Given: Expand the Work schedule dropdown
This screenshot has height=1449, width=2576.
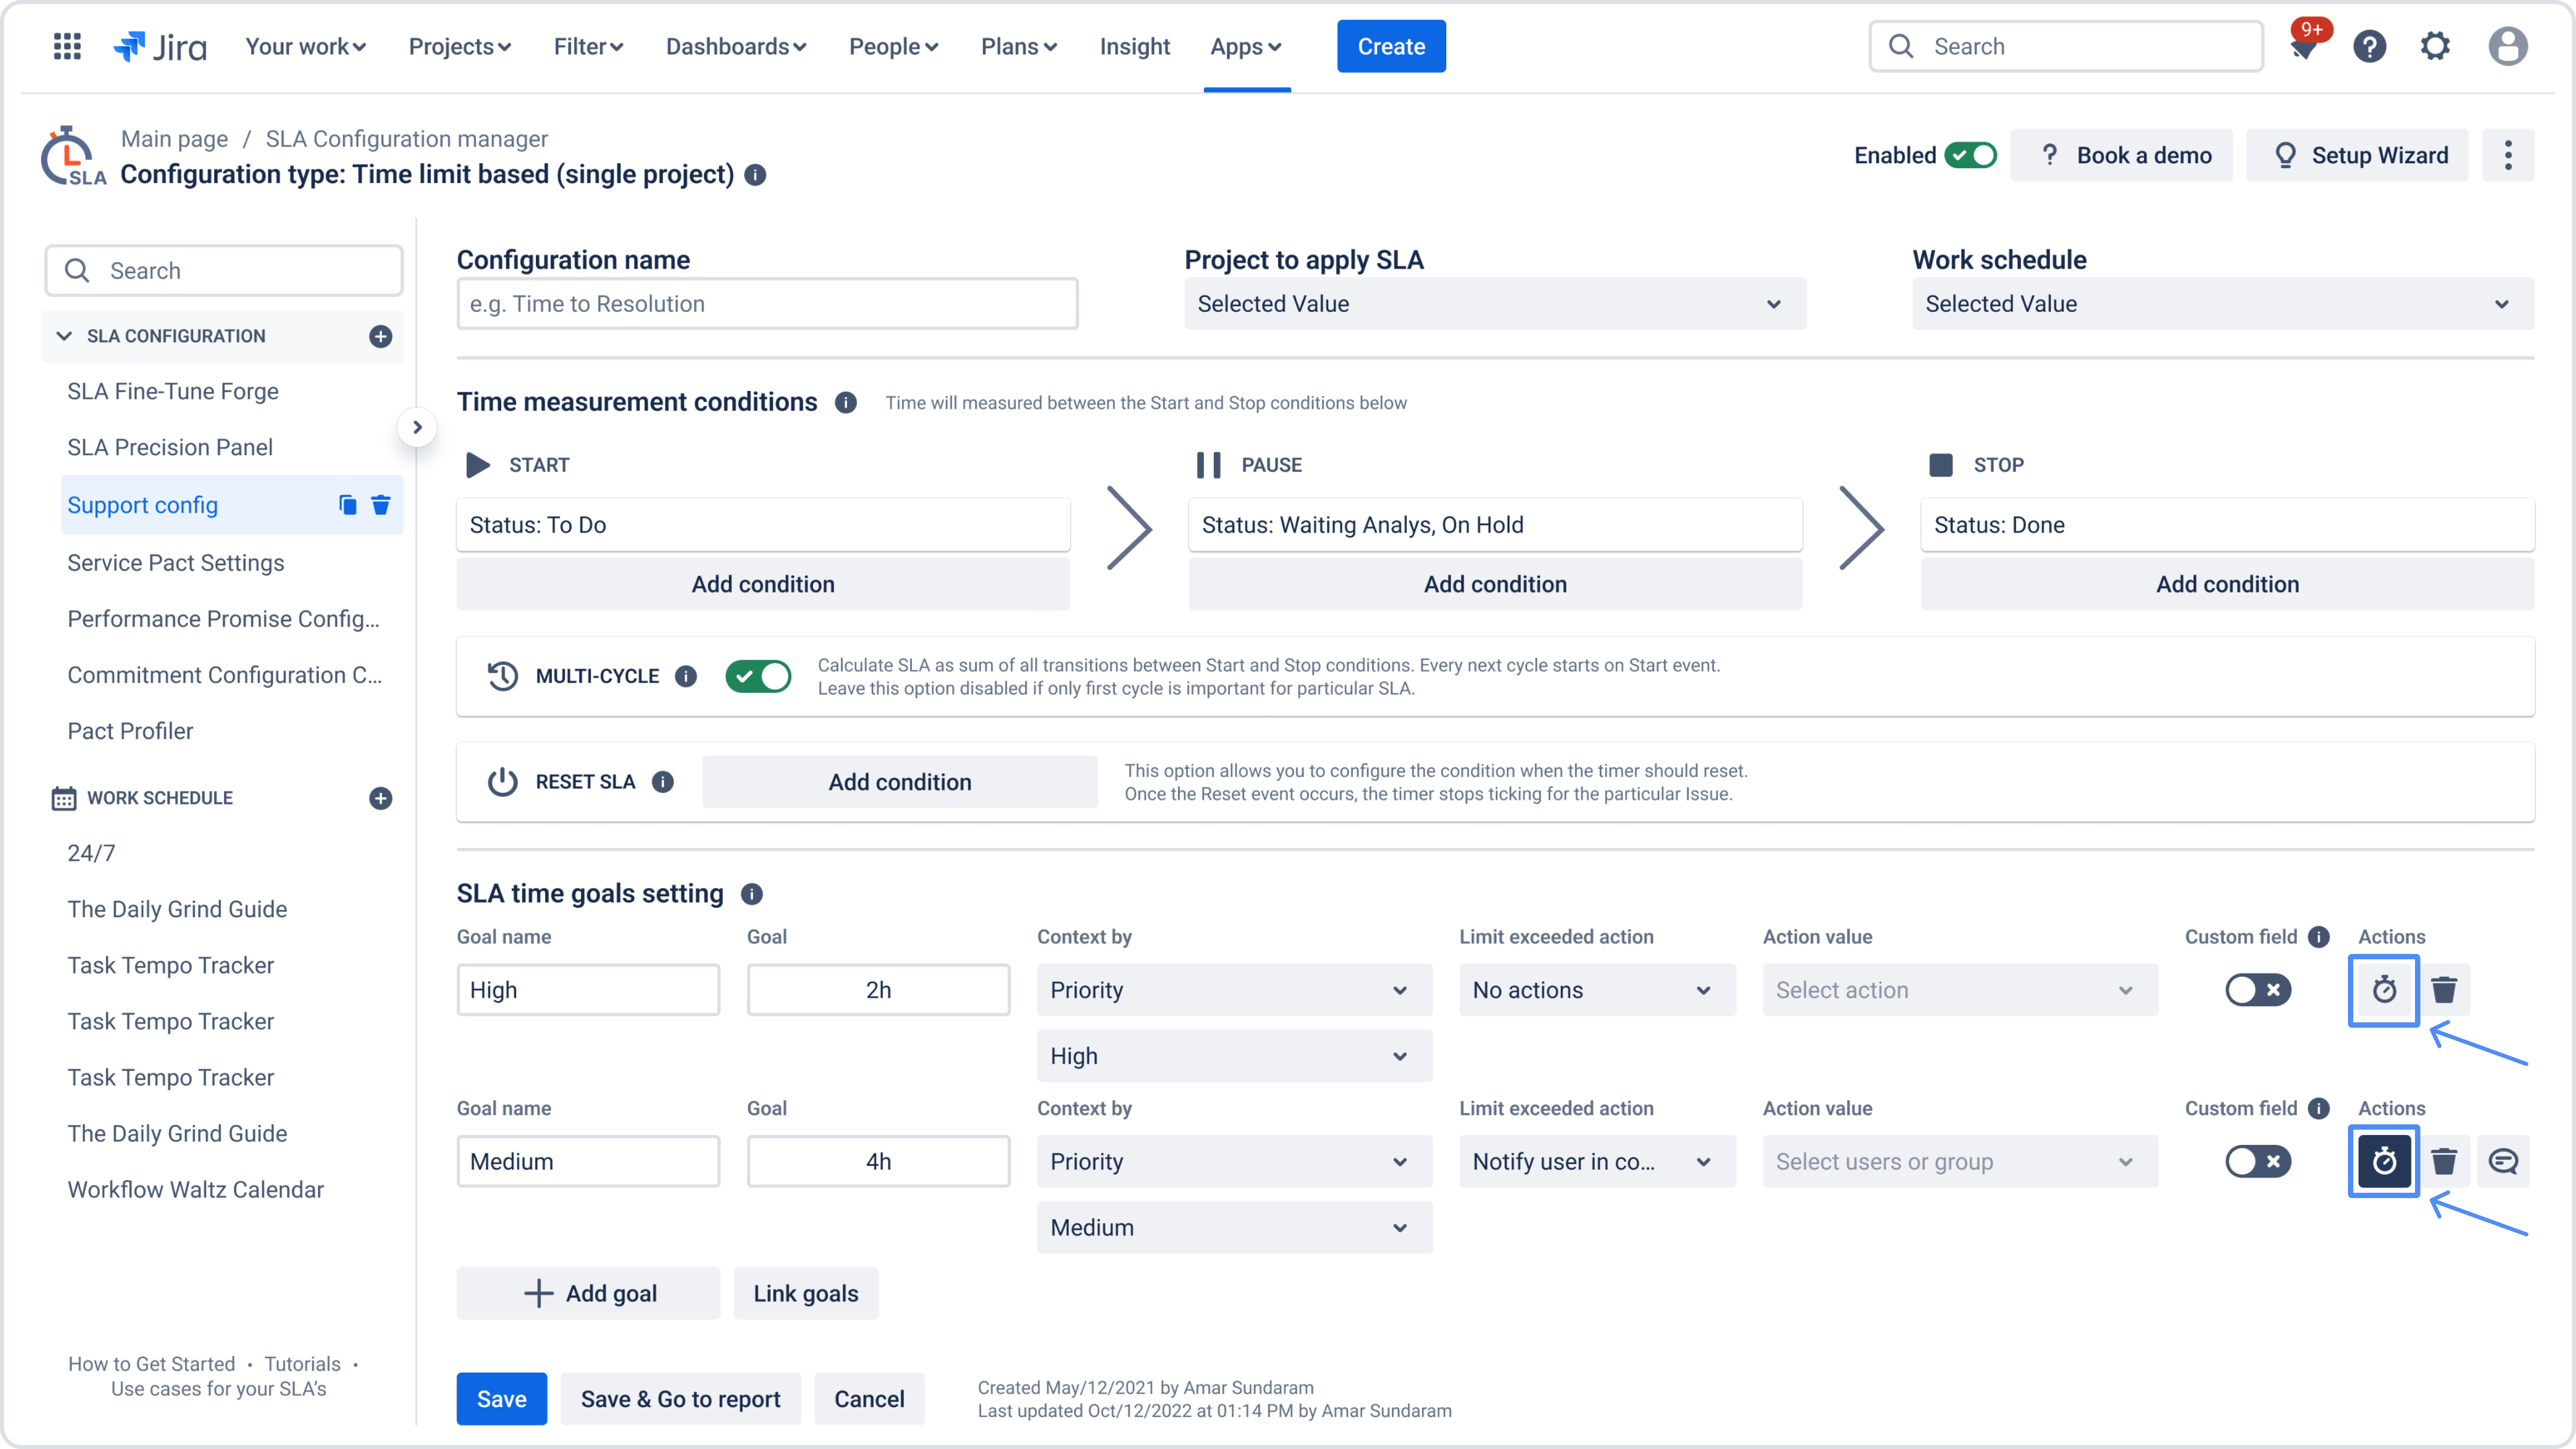Looking at the screenshot, I should point(2222,304).
